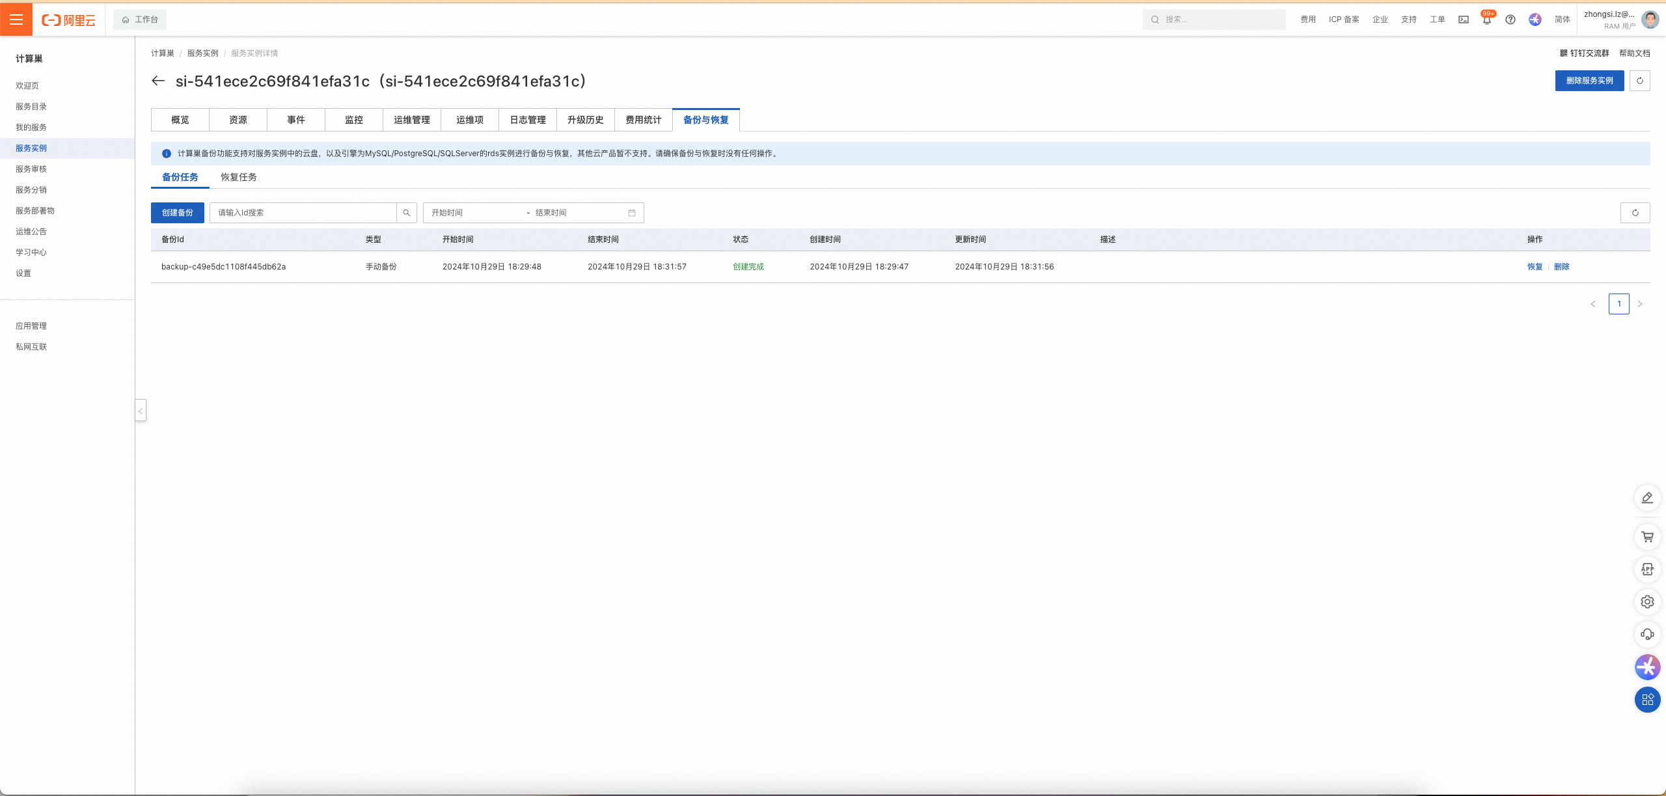1666x796 pixels.
Task: Open the 运维管理 tab
Action: point(411,120)
